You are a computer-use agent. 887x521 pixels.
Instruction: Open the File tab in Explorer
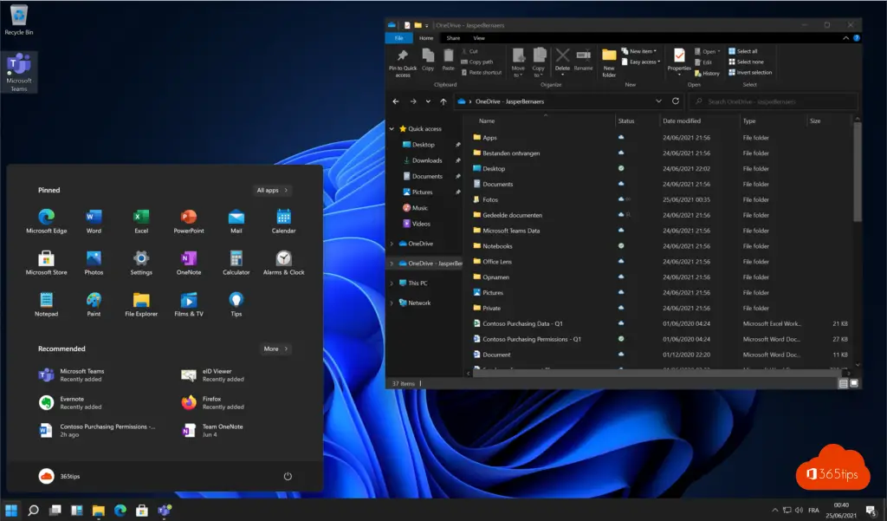click(x=398, y=38)
